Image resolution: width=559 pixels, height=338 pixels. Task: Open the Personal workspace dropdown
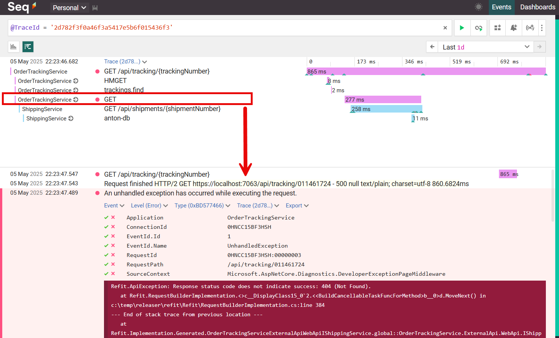point(69,8)
